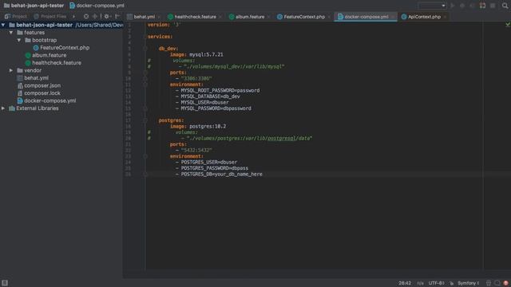Select FeatureContext.php in the project tree
The height and width of the screenshot is (287, 511).
click(65, 48)
